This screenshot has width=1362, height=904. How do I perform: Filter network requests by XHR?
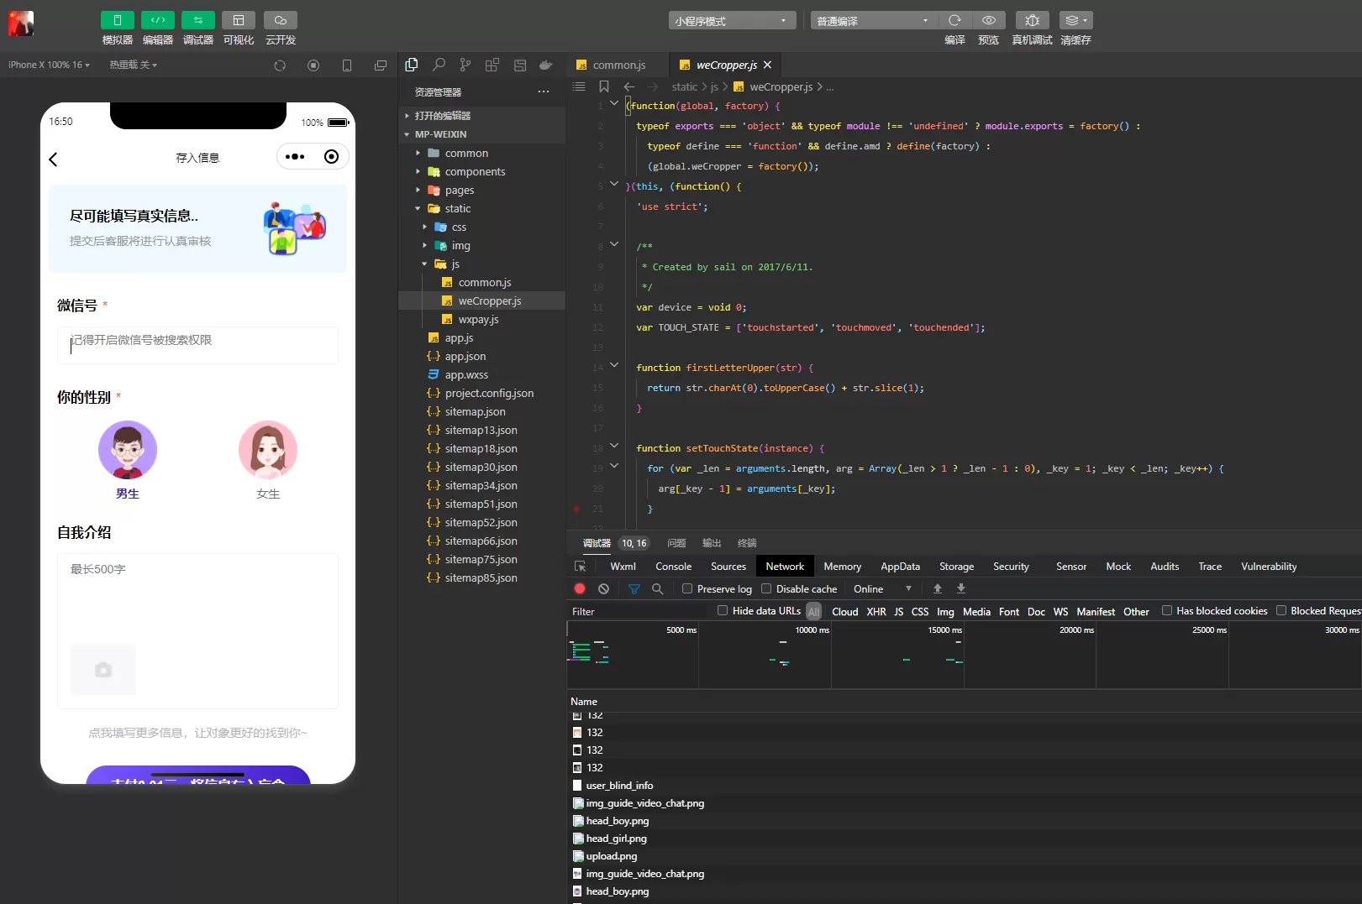876,612
